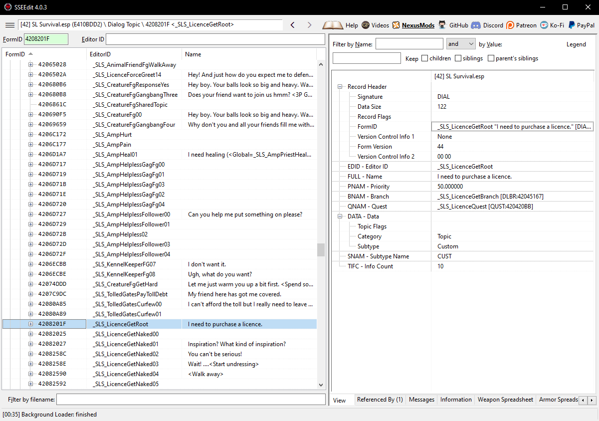Sort by the EditorID column header
The height and width of the screenshot is (421, 599).
click(x=134, y=54)
